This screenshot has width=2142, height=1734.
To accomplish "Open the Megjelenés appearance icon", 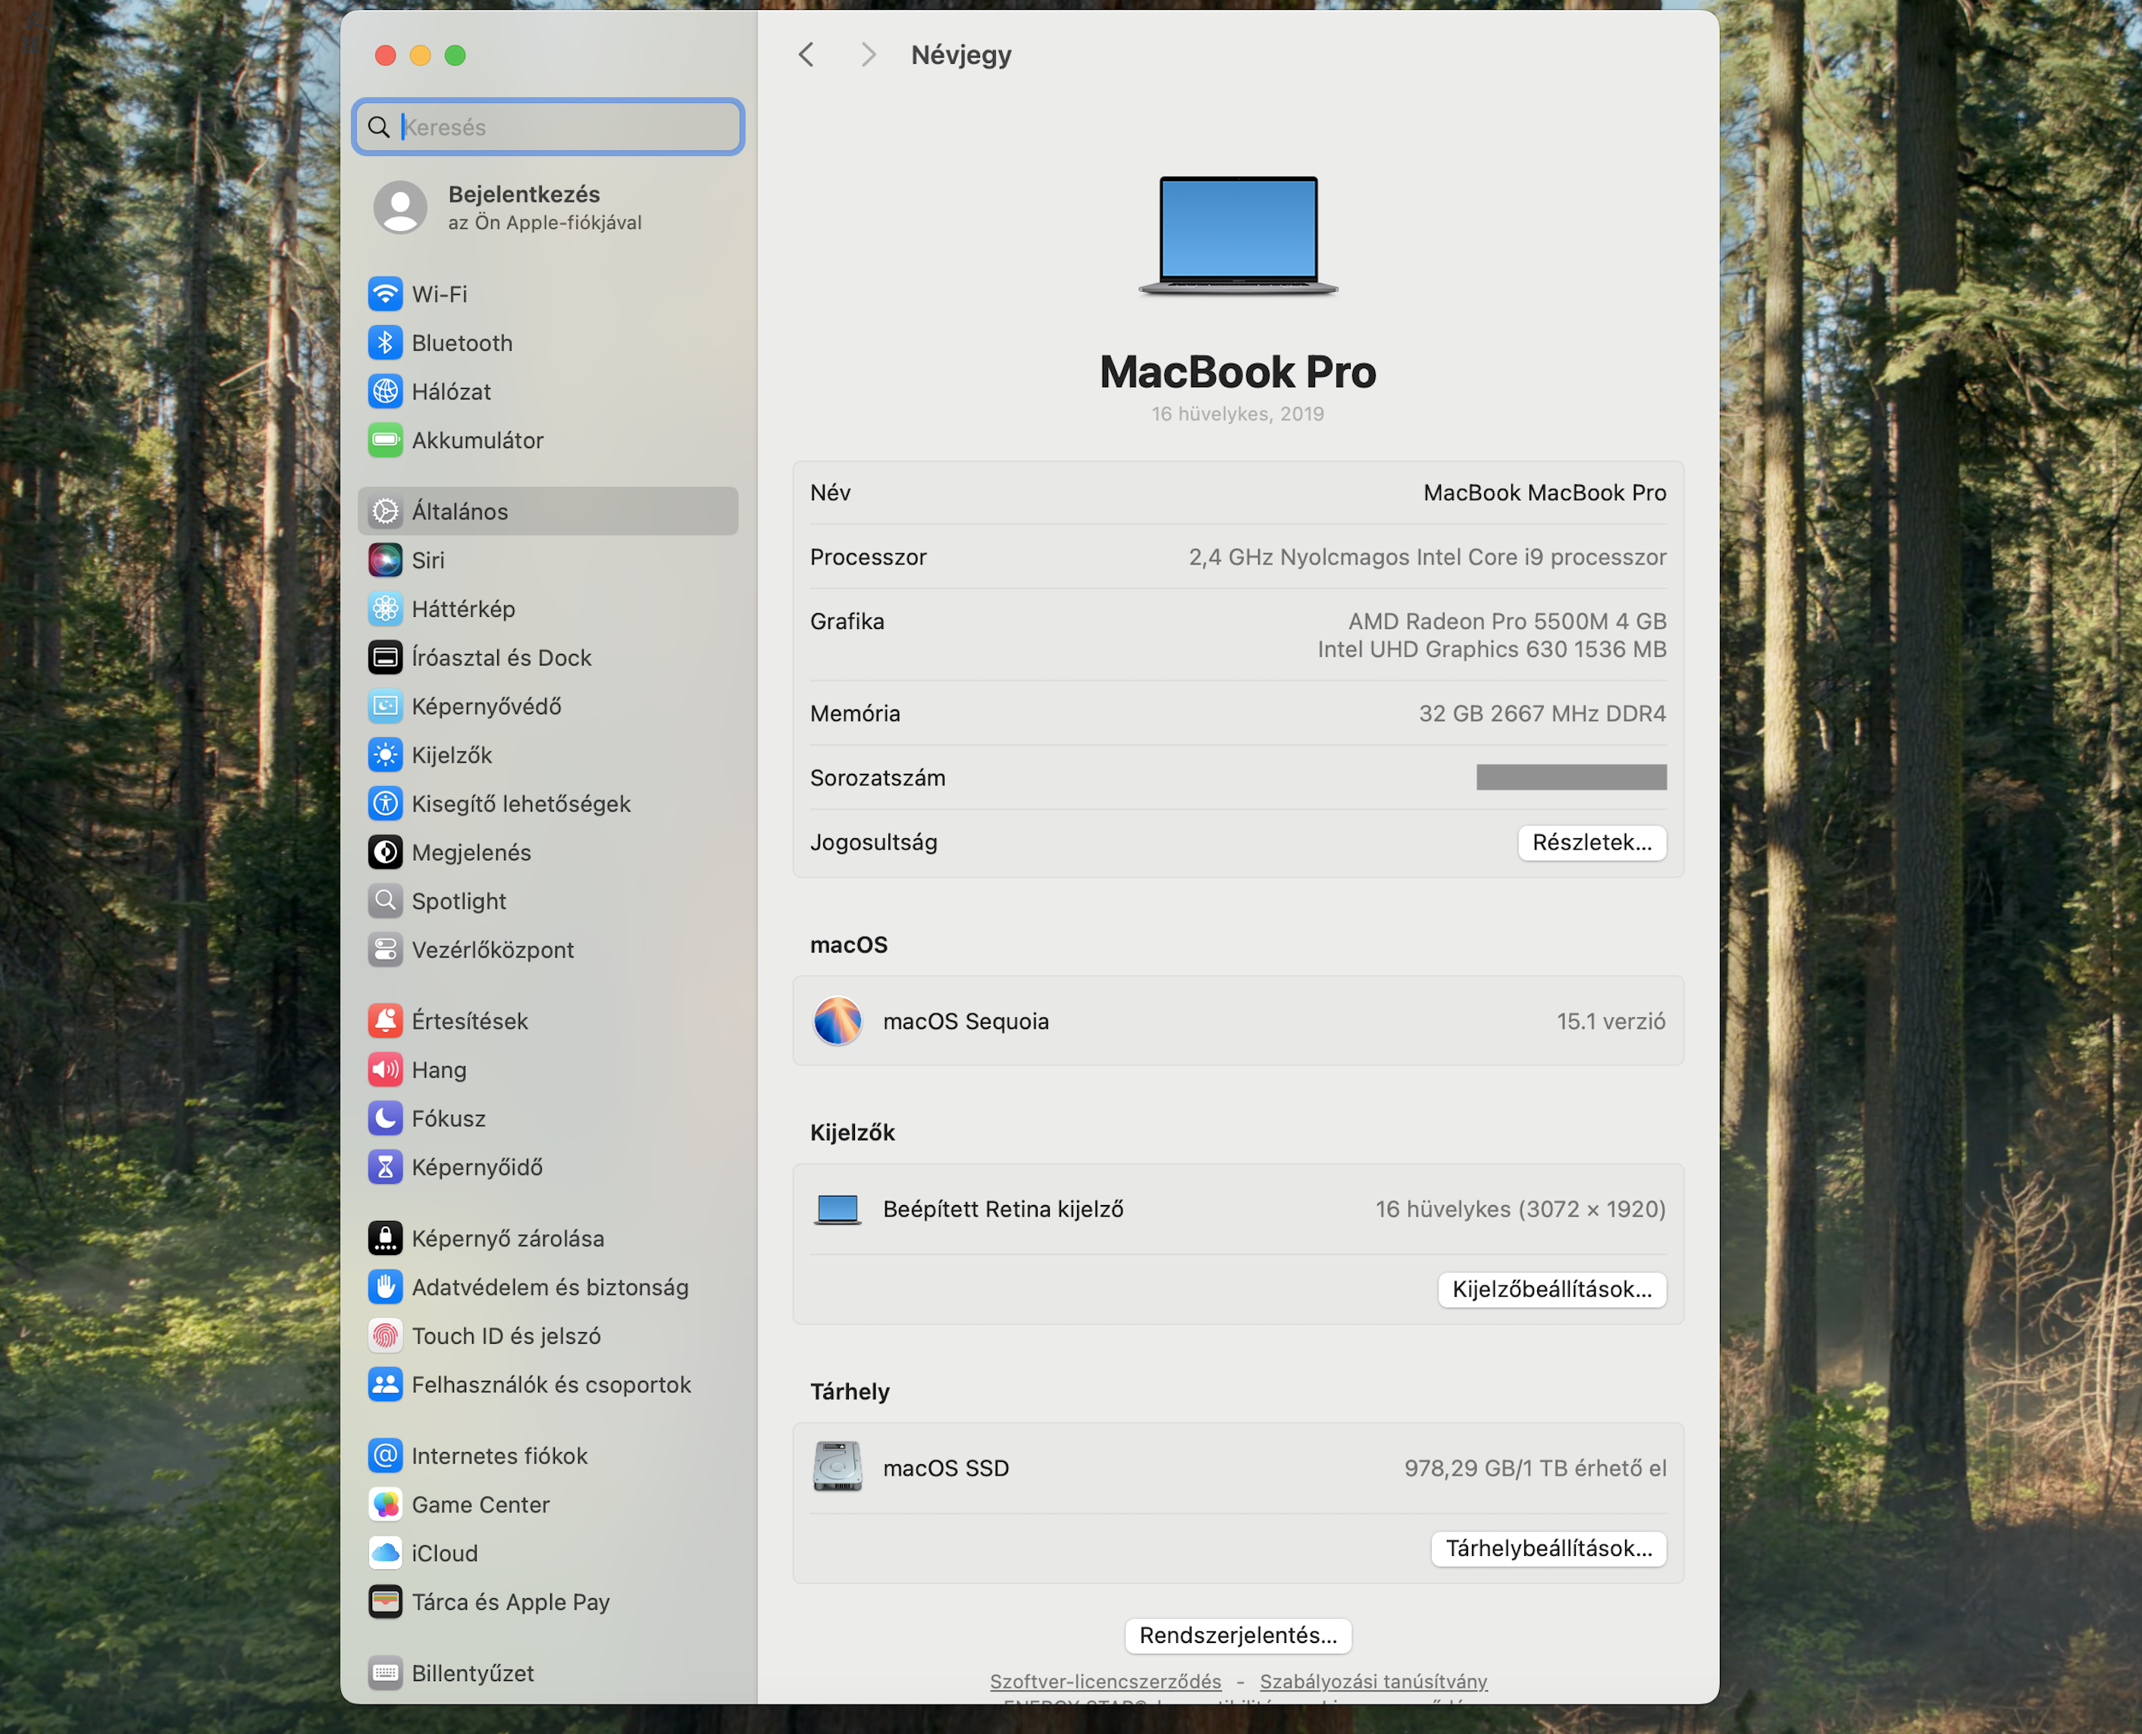I will 384,852.
